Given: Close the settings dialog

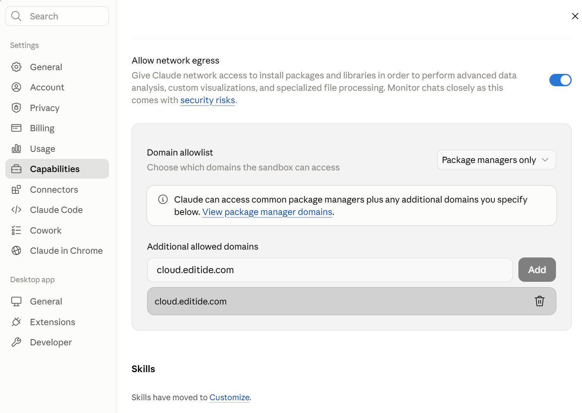Looking at the screenshot, I should [575, 16].
